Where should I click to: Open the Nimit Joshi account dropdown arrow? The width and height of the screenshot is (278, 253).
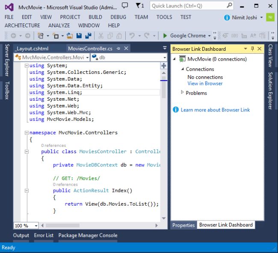pos(261,17)
